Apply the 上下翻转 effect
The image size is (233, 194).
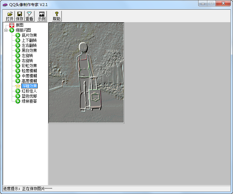pos(29,40)
